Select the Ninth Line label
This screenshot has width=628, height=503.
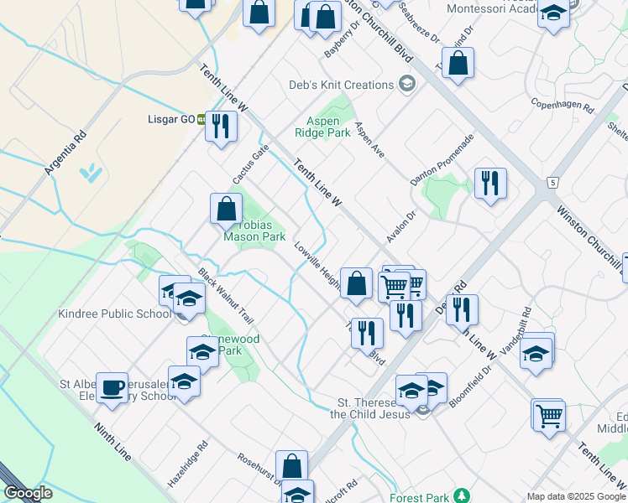point(113,442)
